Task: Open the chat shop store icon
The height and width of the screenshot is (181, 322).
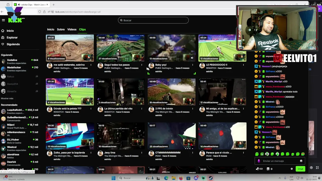Action: click(268, 169)
